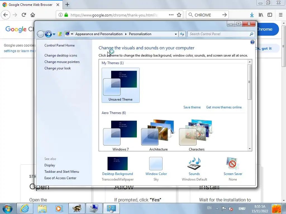Close the Google Chrome Web Browser tab
This screenshot has height=214, width=286.
[58, 5]
